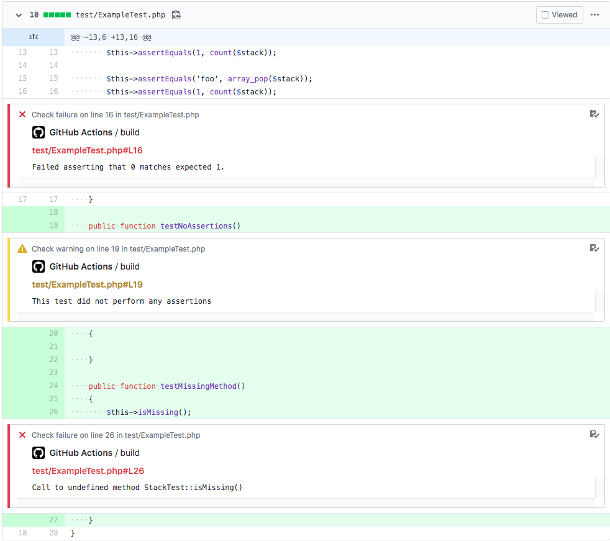Open the file options kebab menu
This screenshot has height=541, width=610.
click(594, 14)
